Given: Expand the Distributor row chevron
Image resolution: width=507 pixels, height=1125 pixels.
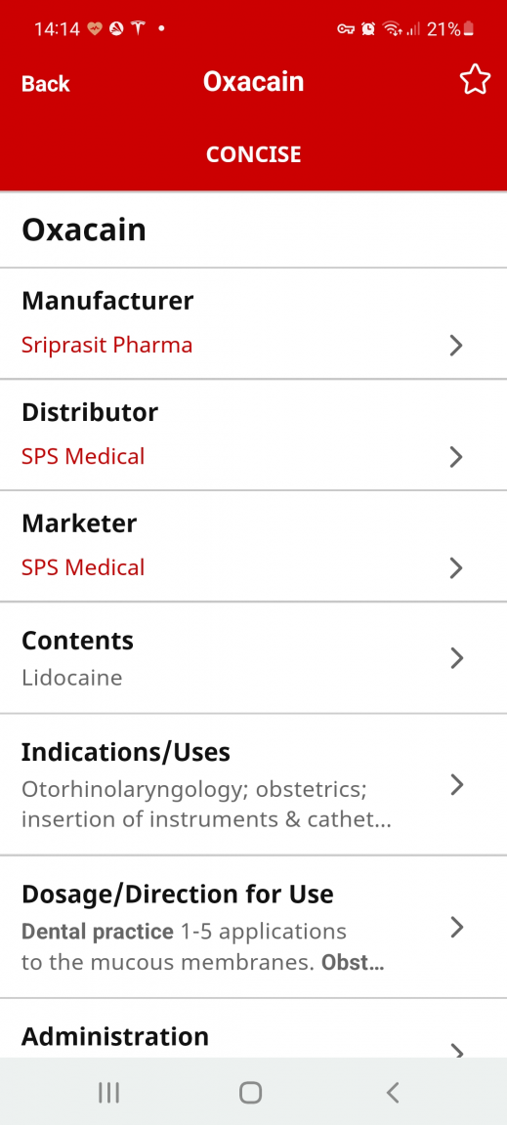Looking at the screenshot, I should click(x=456, y=456).
